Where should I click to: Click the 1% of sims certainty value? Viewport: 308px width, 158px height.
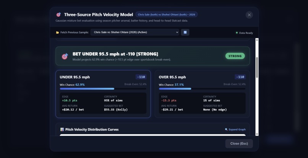pyautogui.click(x=212, y=100)
